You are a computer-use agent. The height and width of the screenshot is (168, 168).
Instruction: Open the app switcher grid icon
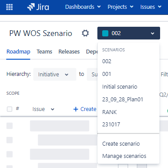[9, 7]
